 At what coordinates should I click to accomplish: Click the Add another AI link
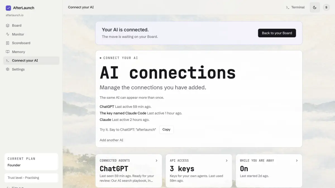coord(111,140)
